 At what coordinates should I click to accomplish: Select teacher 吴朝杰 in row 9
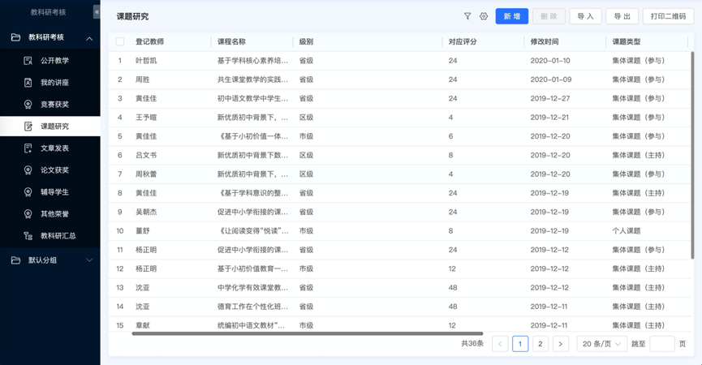click(146, 212)
